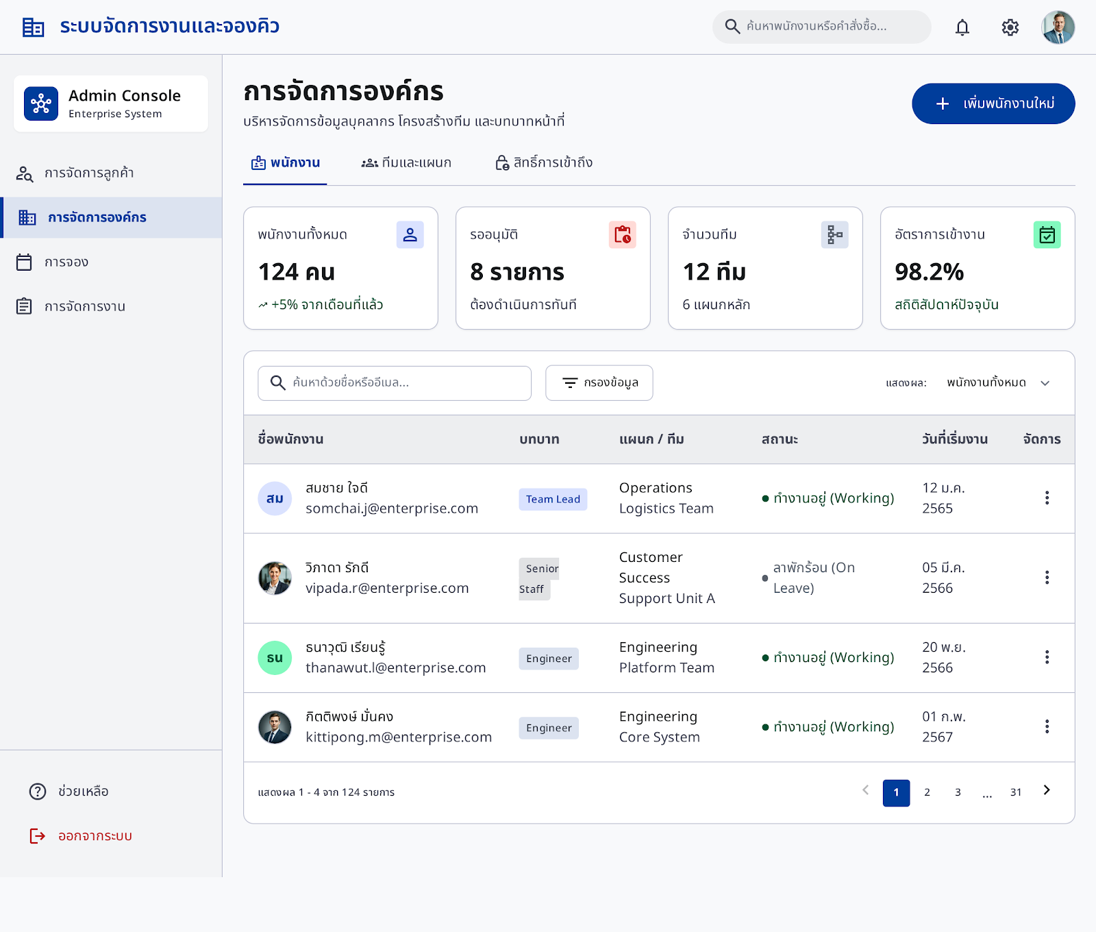Switch to ทีมและแผนก tab

point(406,163)
